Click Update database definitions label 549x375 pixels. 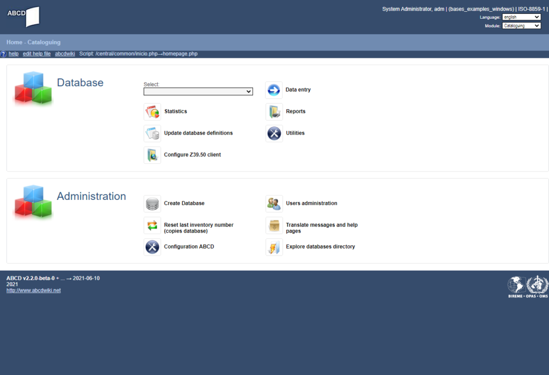tap(198, 133)
